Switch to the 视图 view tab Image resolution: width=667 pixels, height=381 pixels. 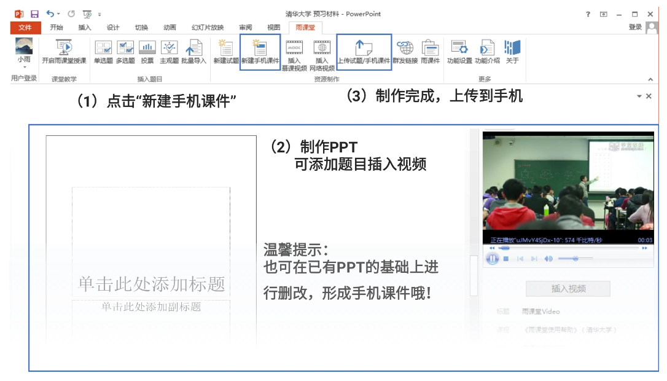tap(273, 28)
